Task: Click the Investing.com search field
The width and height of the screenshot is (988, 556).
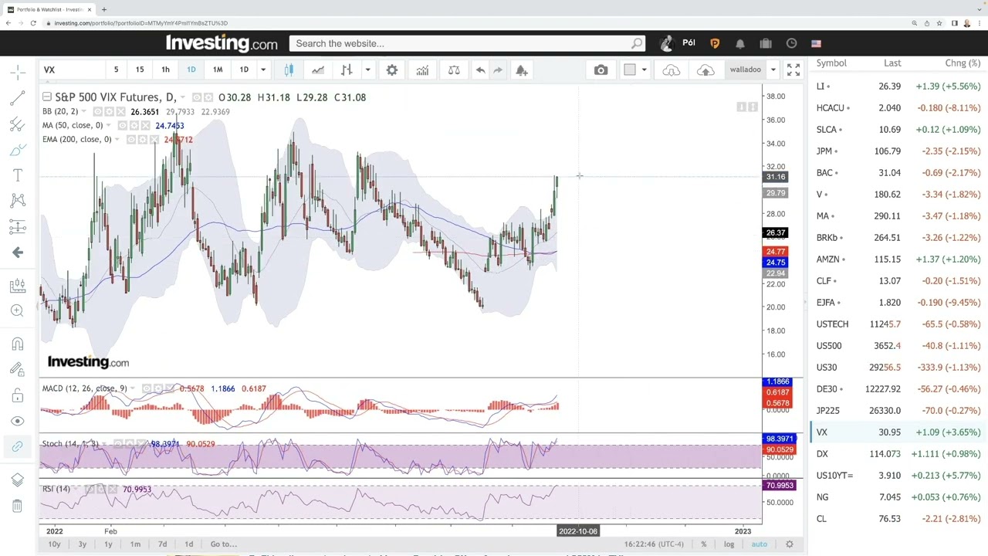Action: click(467, 43)
